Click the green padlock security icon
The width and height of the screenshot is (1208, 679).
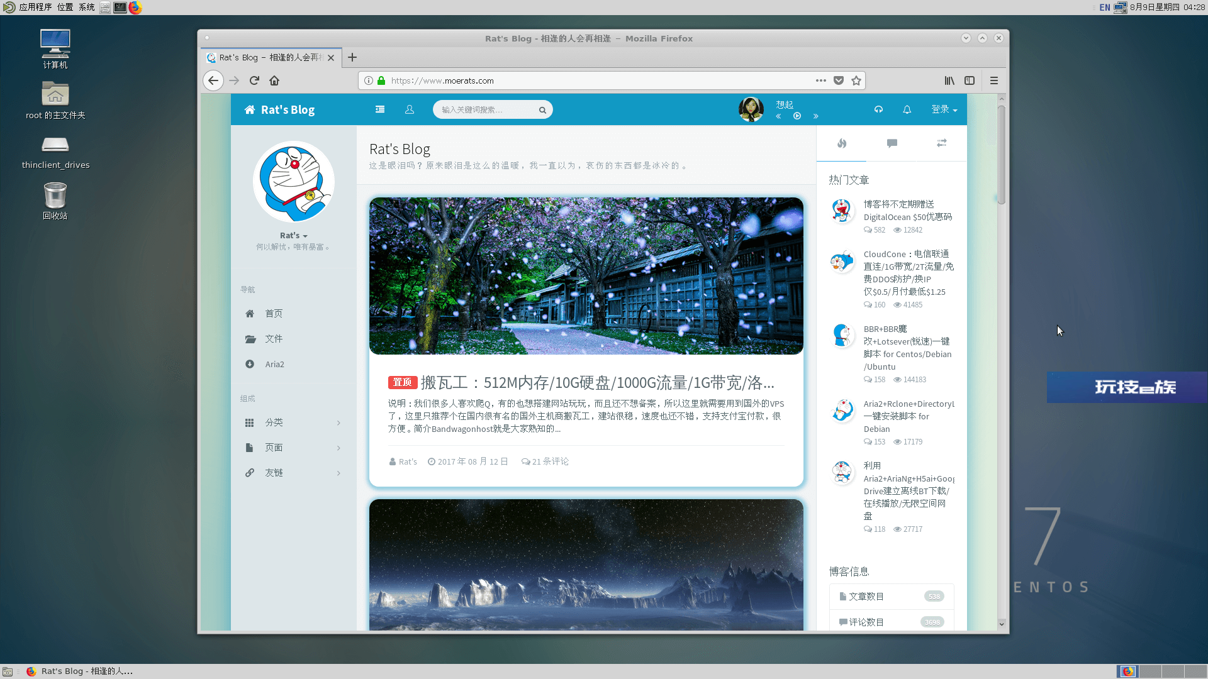click(x=381, y=80)
